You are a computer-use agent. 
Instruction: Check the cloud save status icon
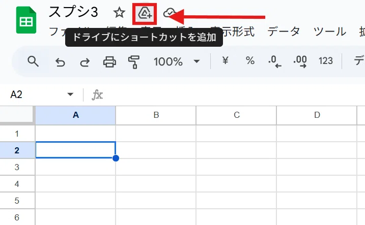click(169, 13)
